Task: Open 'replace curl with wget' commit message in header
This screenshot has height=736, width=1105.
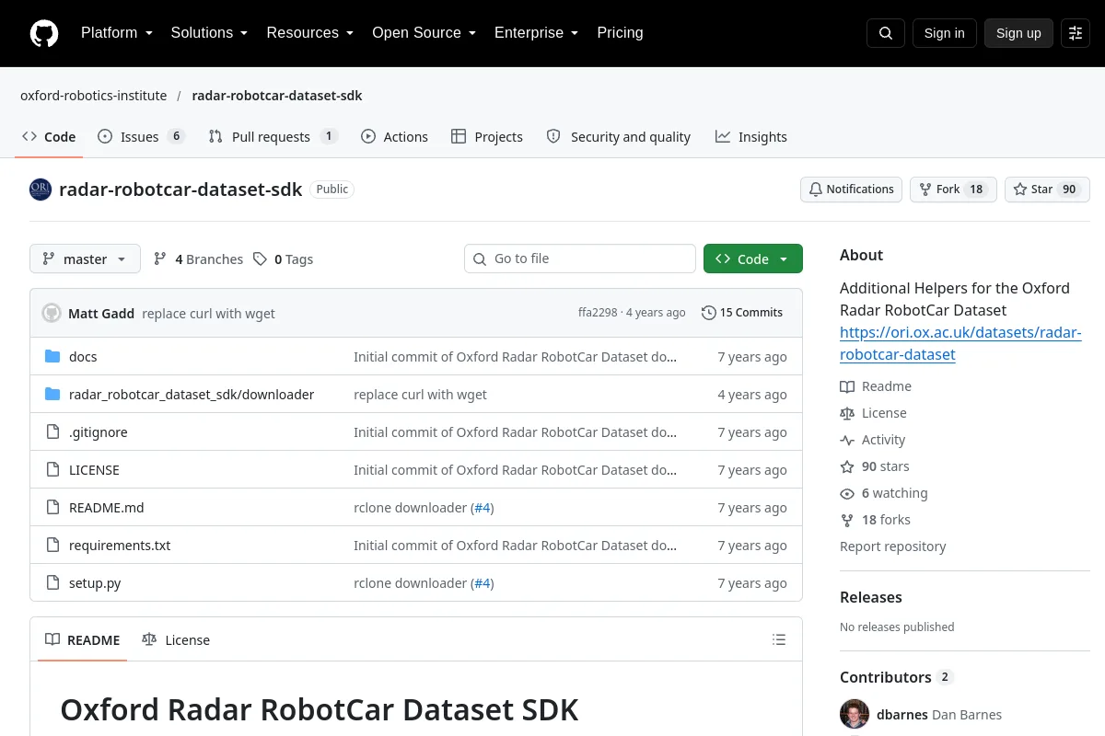Action: (208, 314)
